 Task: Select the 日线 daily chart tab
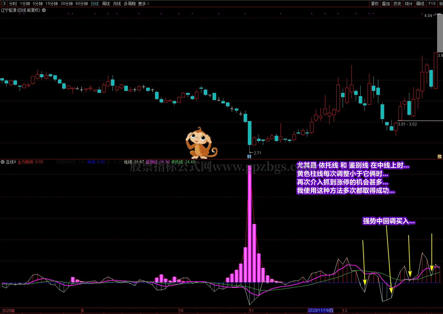point(95,4)
